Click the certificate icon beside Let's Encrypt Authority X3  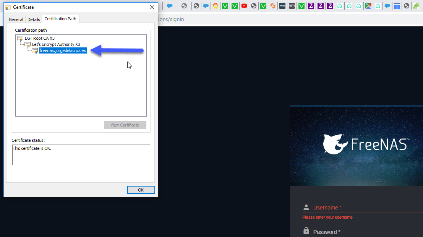point(28,45)
